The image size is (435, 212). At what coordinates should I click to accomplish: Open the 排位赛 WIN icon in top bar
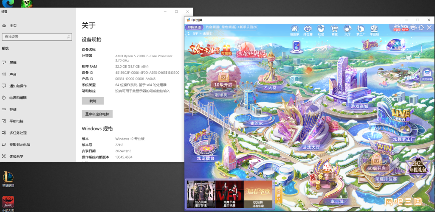[x=308, y=30]
